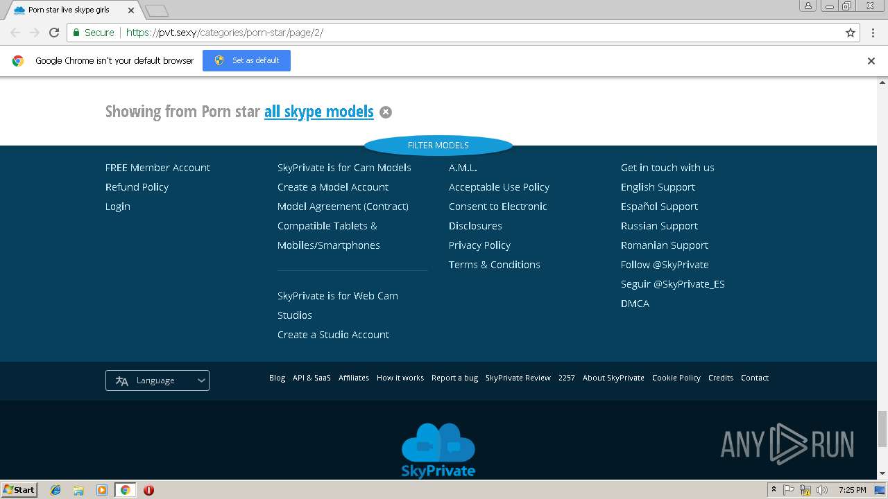Viewport: 888px width, 499px height.
Task: Switch to the Porn star live skype girls tab
Action: coord(69,10)
